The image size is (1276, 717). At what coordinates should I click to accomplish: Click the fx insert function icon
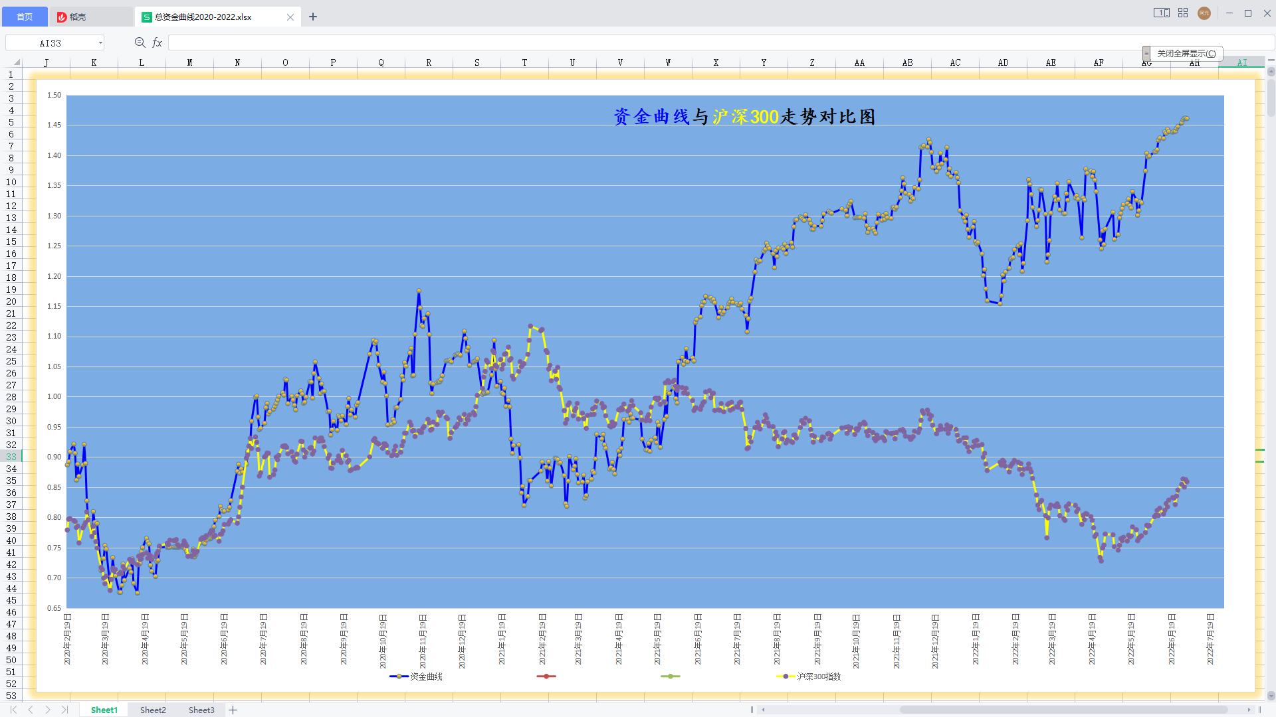pos(158,42)
